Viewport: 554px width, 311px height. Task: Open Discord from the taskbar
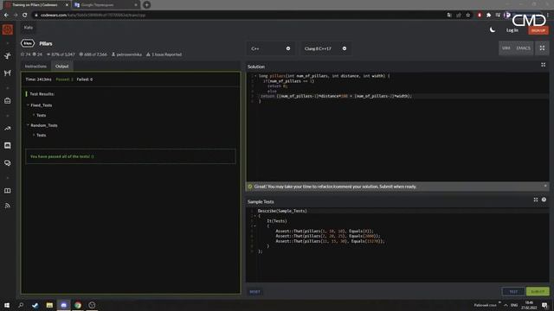[63, 305]
